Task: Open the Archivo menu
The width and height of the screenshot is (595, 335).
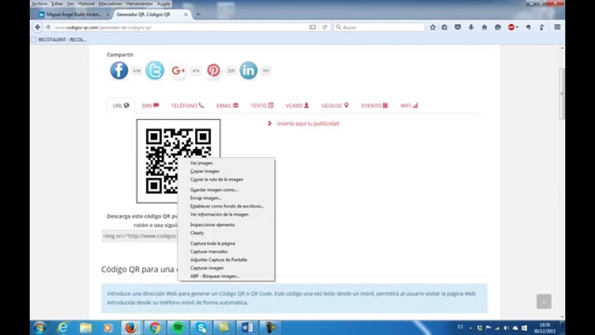Action: (x=40, y=3)
